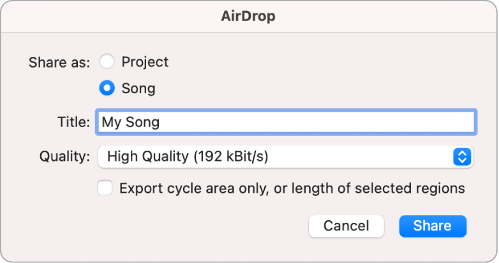The height and width of the screenshot is (263, 499).
Task: Click the blue up-down arrows on Quality popup
Action: 461,156
